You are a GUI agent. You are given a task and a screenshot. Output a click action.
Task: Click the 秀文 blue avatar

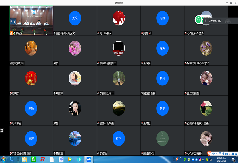click(x=74, y=18)
